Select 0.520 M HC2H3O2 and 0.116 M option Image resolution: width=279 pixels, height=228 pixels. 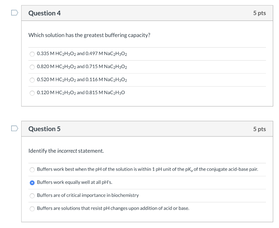coord(32,80)
